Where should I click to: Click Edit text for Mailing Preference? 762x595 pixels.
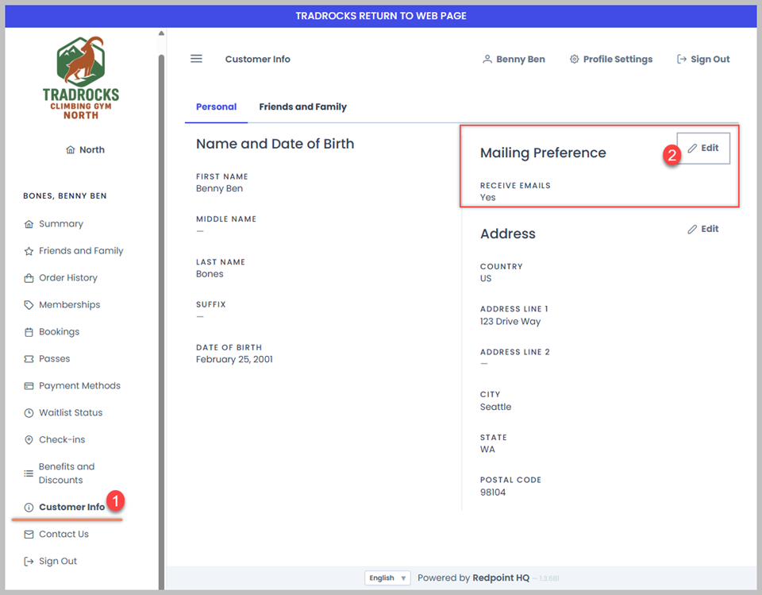[710, 148]
